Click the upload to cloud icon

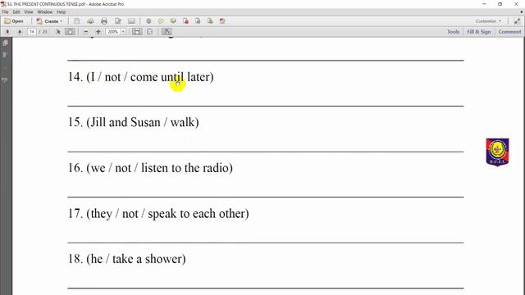click(90, 21)
